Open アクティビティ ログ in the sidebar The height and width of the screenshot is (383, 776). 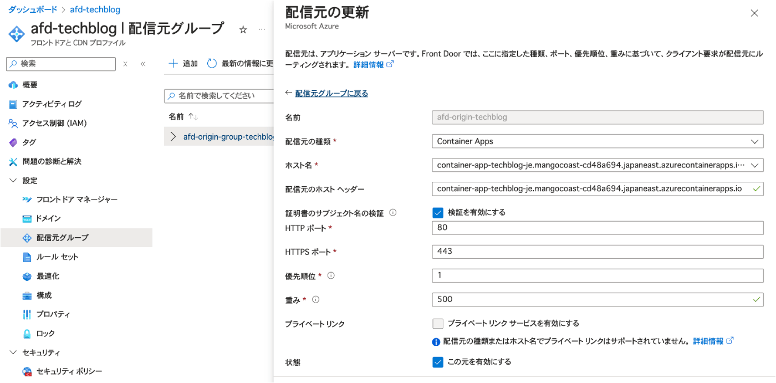[x=52, y=104]
